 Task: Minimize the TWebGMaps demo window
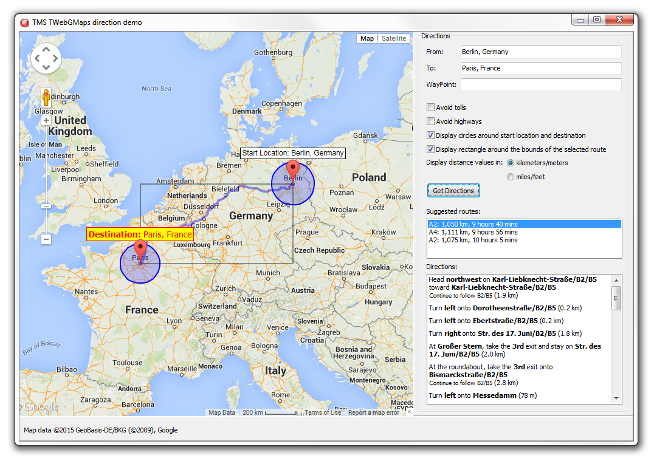pos(580,19)
